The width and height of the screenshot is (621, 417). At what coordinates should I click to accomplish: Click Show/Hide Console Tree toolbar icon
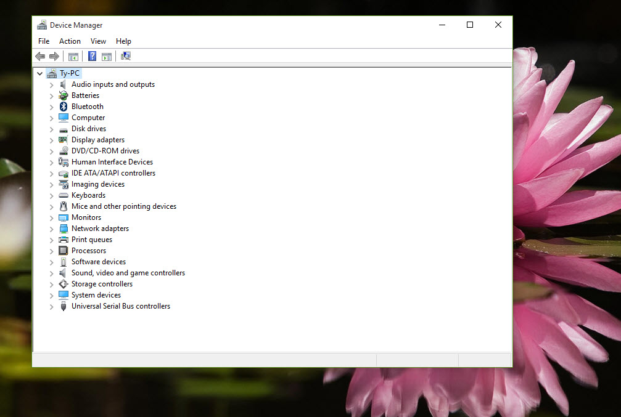(73, 57)
